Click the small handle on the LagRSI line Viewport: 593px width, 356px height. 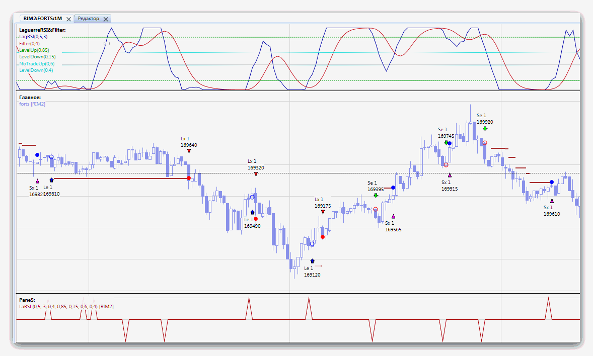pos(107,43)
